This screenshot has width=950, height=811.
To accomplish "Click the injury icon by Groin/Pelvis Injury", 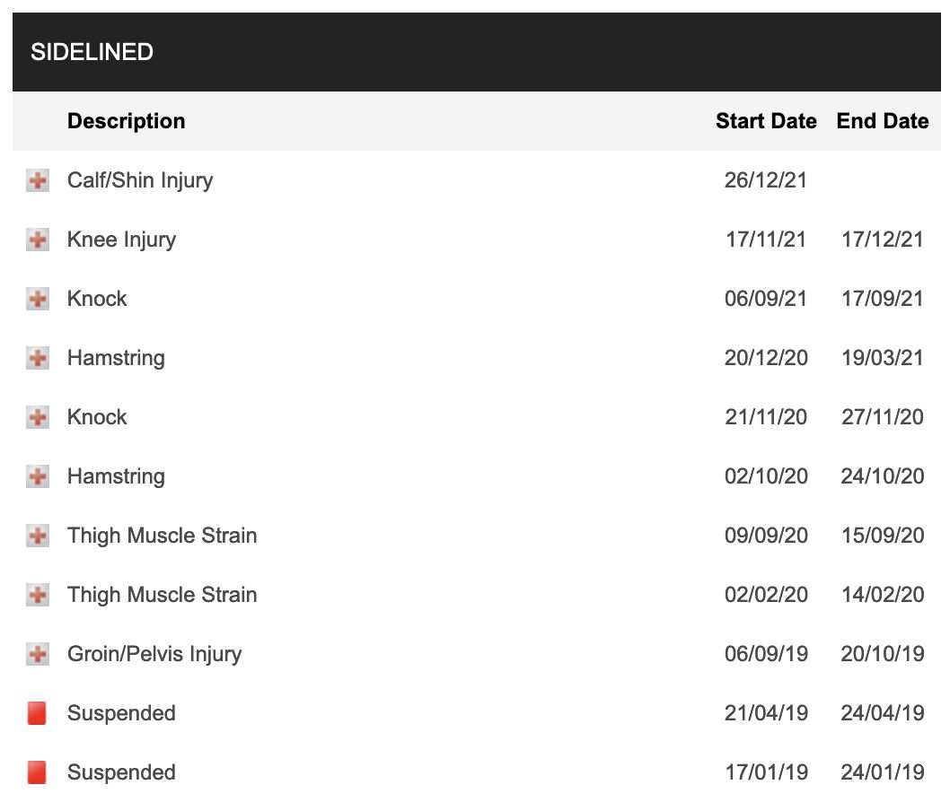I will [x=38, y=654].
